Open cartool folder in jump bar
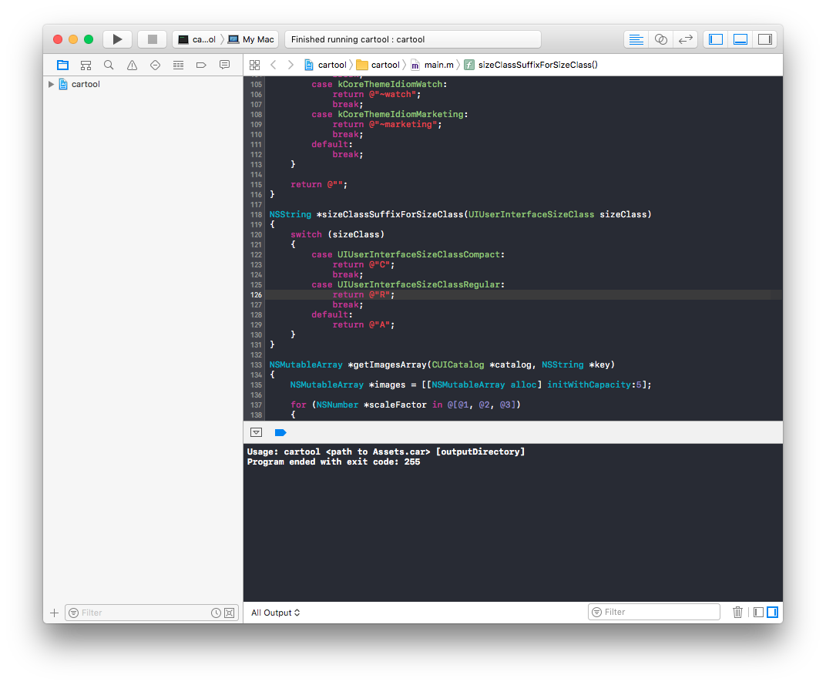826x685 pixels. [x=378, y=65]
